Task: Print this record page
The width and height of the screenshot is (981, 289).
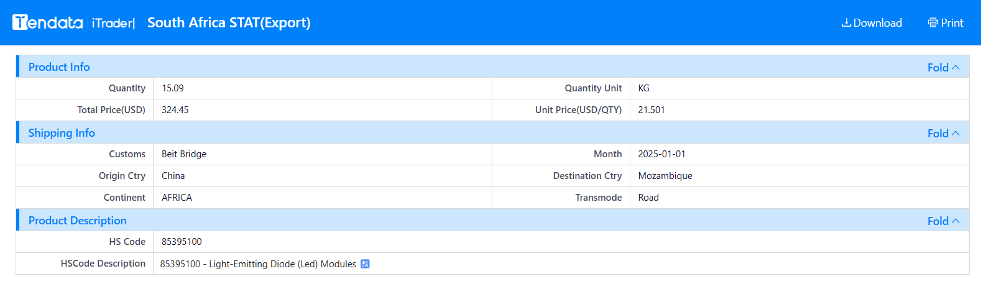Action: pyautogui.click(x=946, y=23)
